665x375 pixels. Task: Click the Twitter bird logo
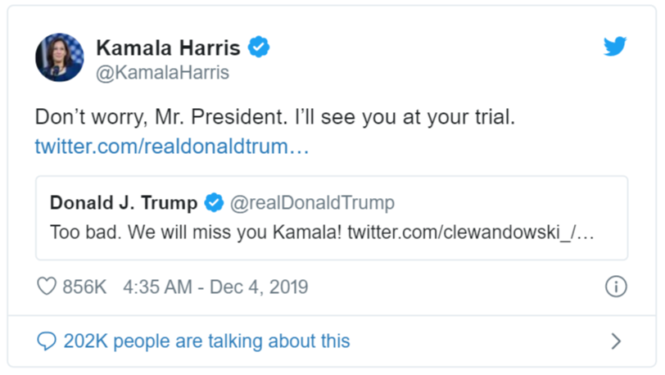click(x=615, y=47)
